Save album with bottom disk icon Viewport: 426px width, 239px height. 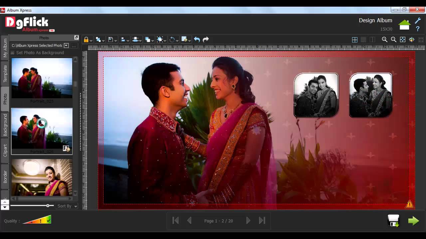coord(393,221)
